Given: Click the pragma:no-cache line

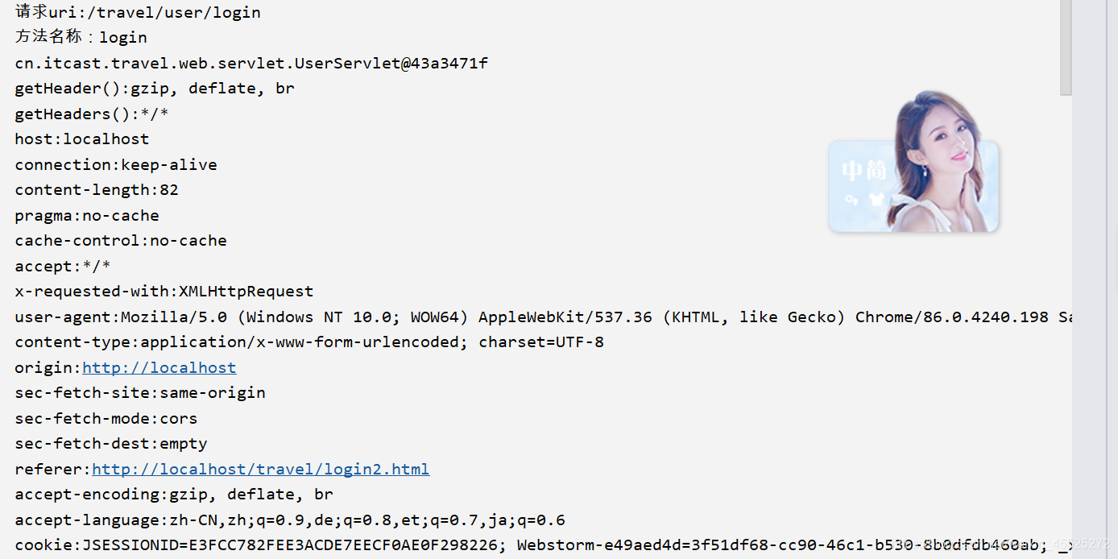Looking at the screenshot, I should [x=87, y=216].
